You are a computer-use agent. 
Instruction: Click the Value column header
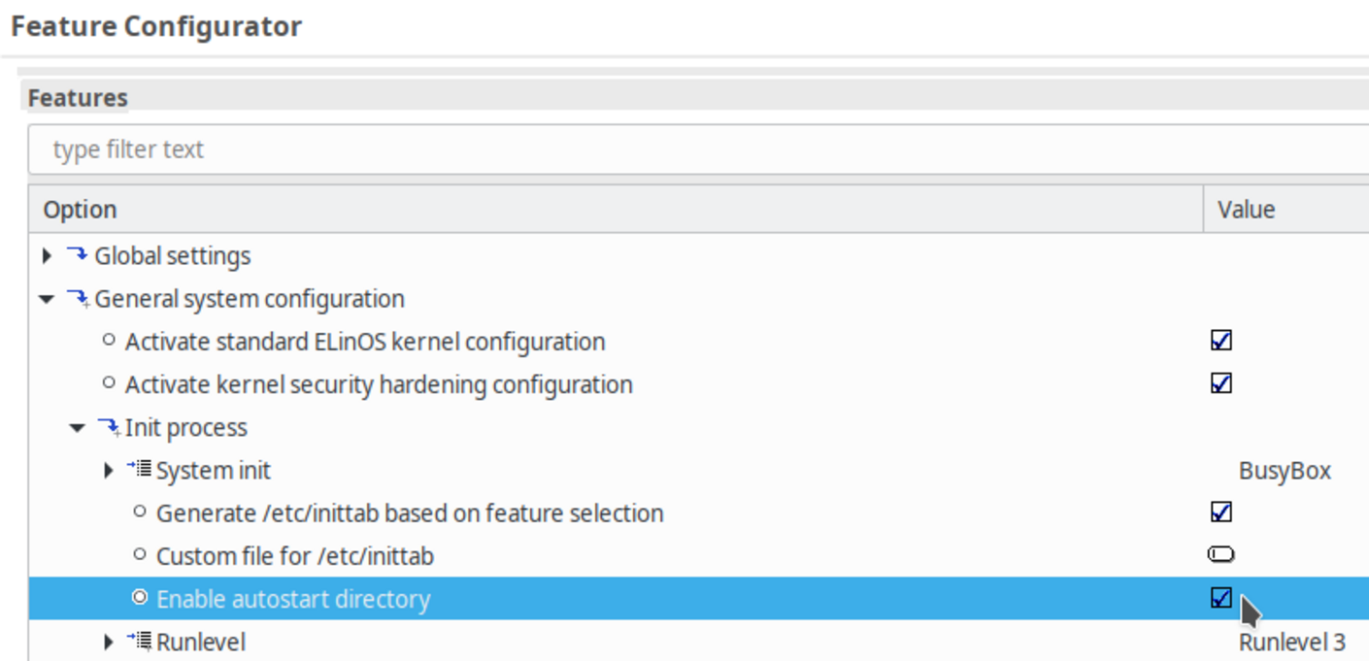pos(1247,210)
